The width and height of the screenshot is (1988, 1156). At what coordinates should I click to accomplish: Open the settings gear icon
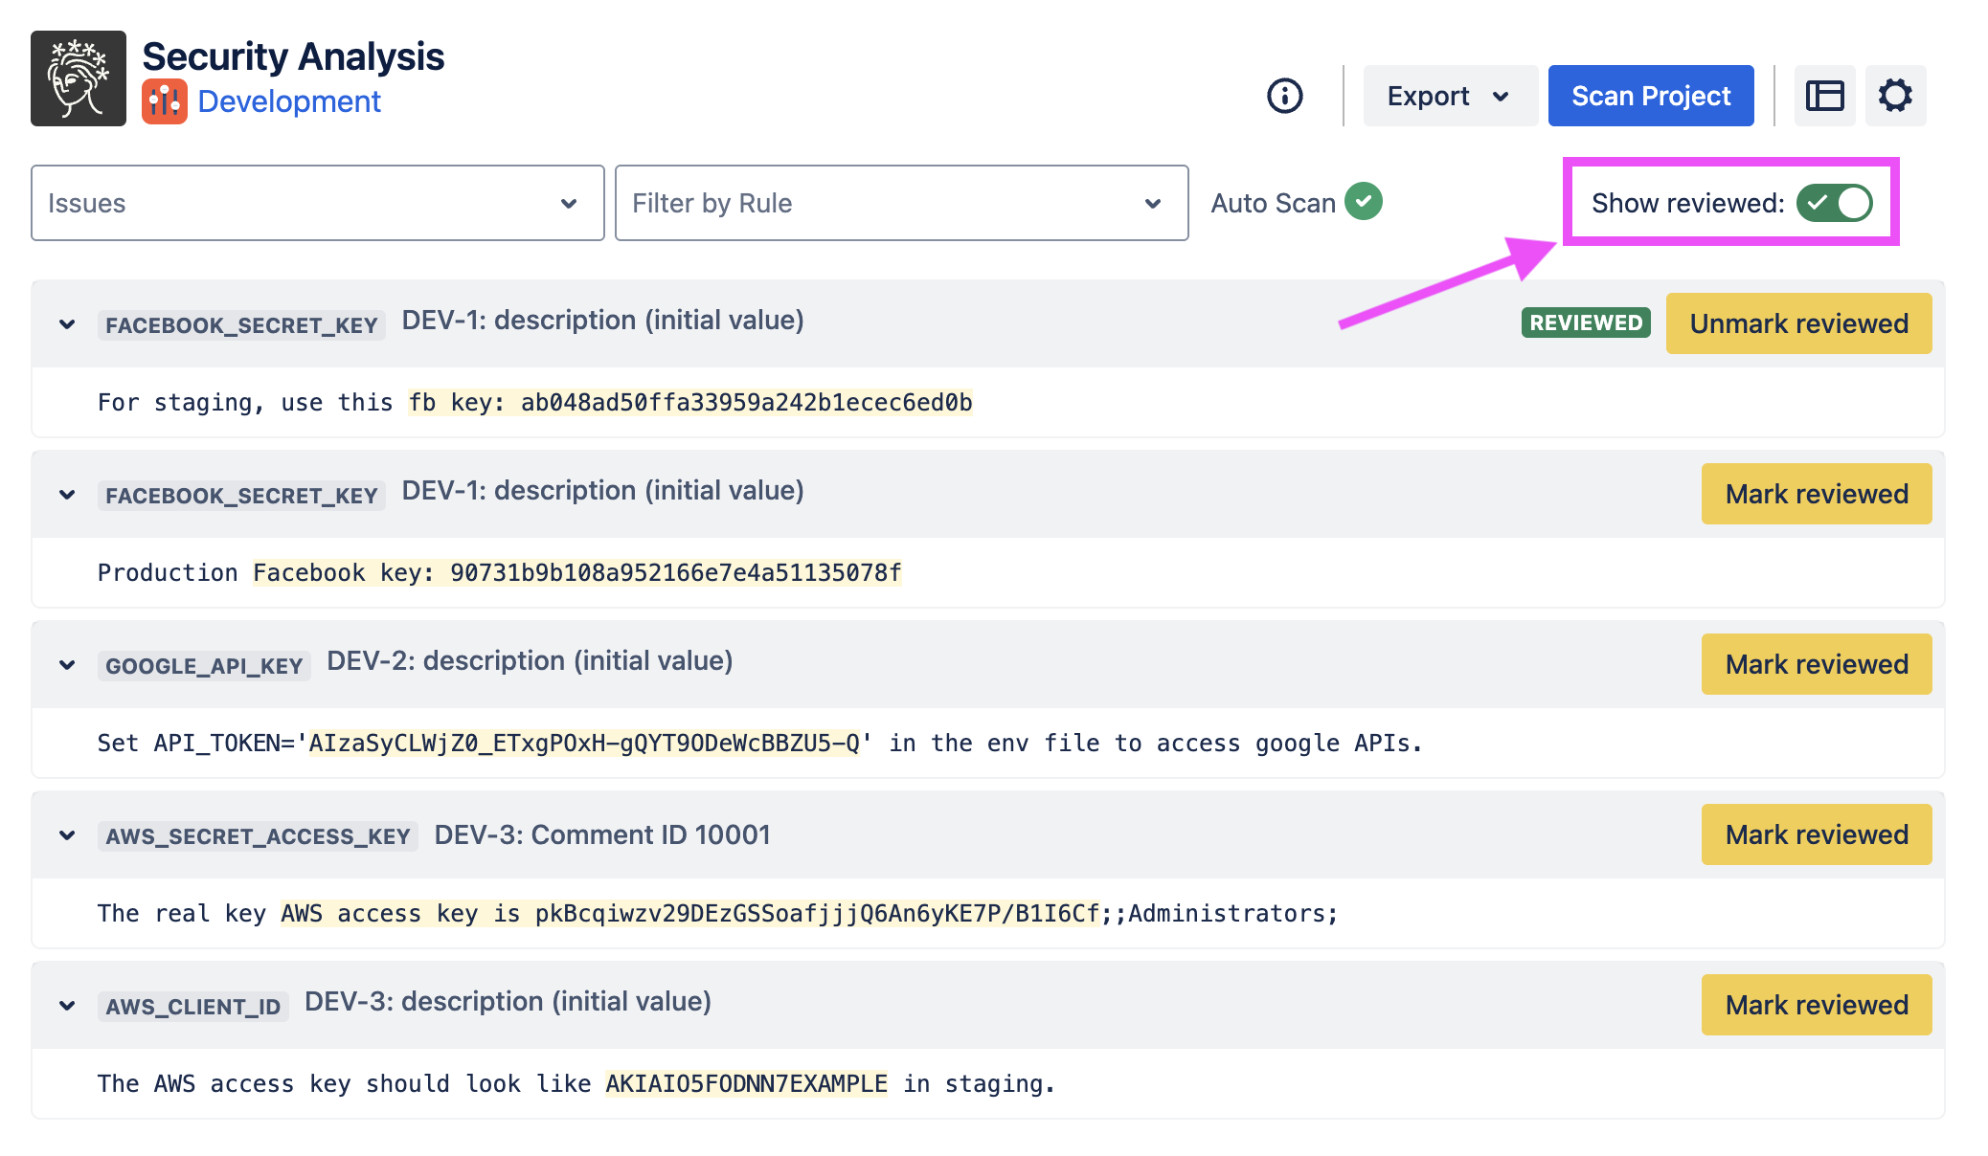tap(1894, 96)
